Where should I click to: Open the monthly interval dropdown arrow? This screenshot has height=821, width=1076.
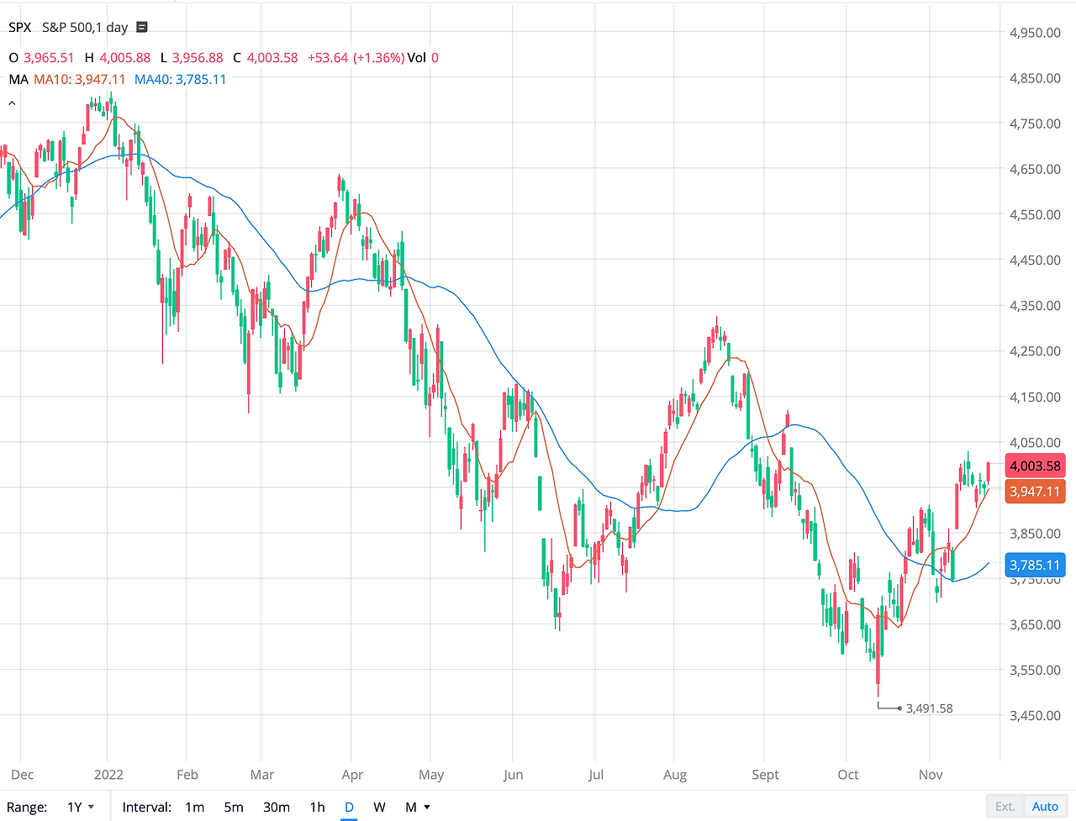click(425, 807)
